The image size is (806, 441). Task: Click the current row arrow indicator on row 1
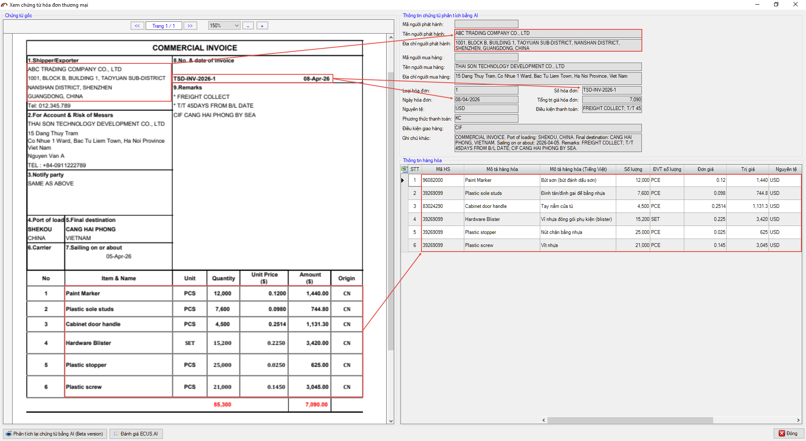tap(403, 180)
